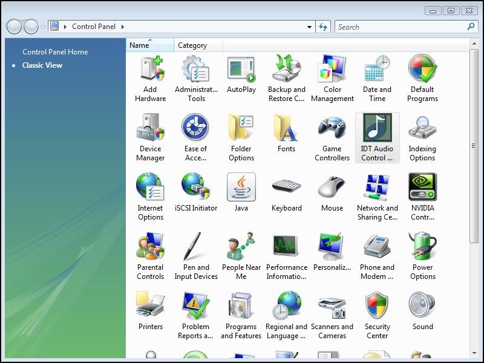
Task: Open recent pages dropdown arrow
Action: click(43, 27)
